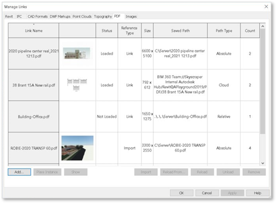Click the Import button
The image size is (276, 203).
[x=146, y=172]
